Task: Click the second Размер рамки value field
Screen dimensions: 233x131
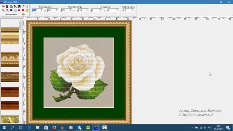Action: click(x=51, y=10)
